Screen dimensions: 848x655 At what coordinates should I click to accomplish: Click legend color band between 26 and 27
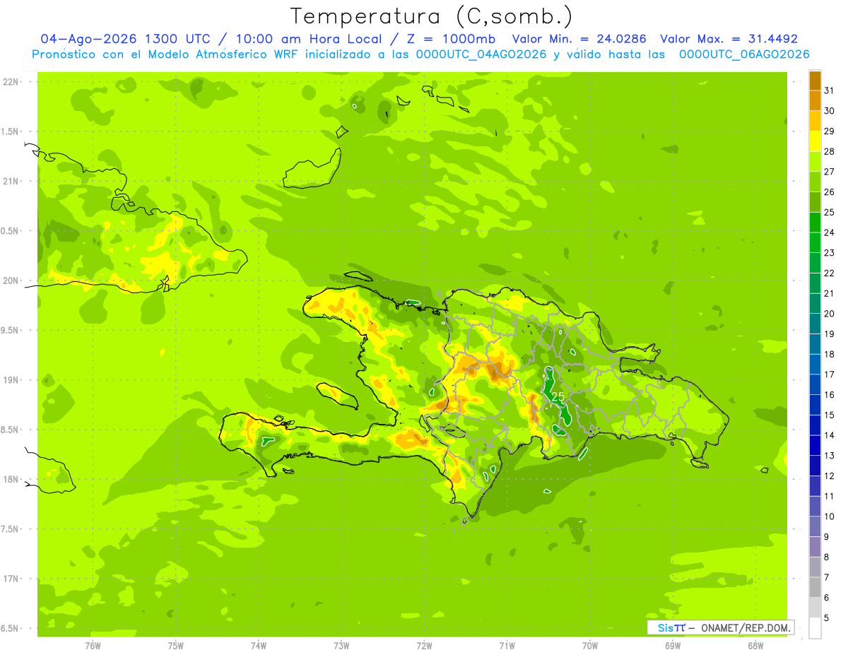(x=815, y=182)
